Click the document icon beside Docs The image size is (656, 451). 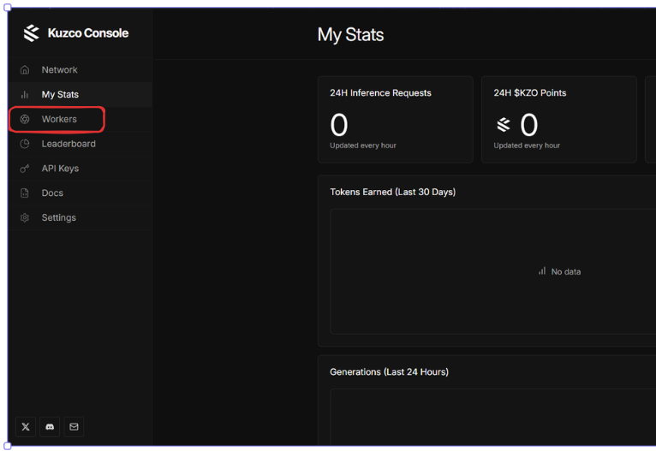pyautogui.click(x=25, y=193)
